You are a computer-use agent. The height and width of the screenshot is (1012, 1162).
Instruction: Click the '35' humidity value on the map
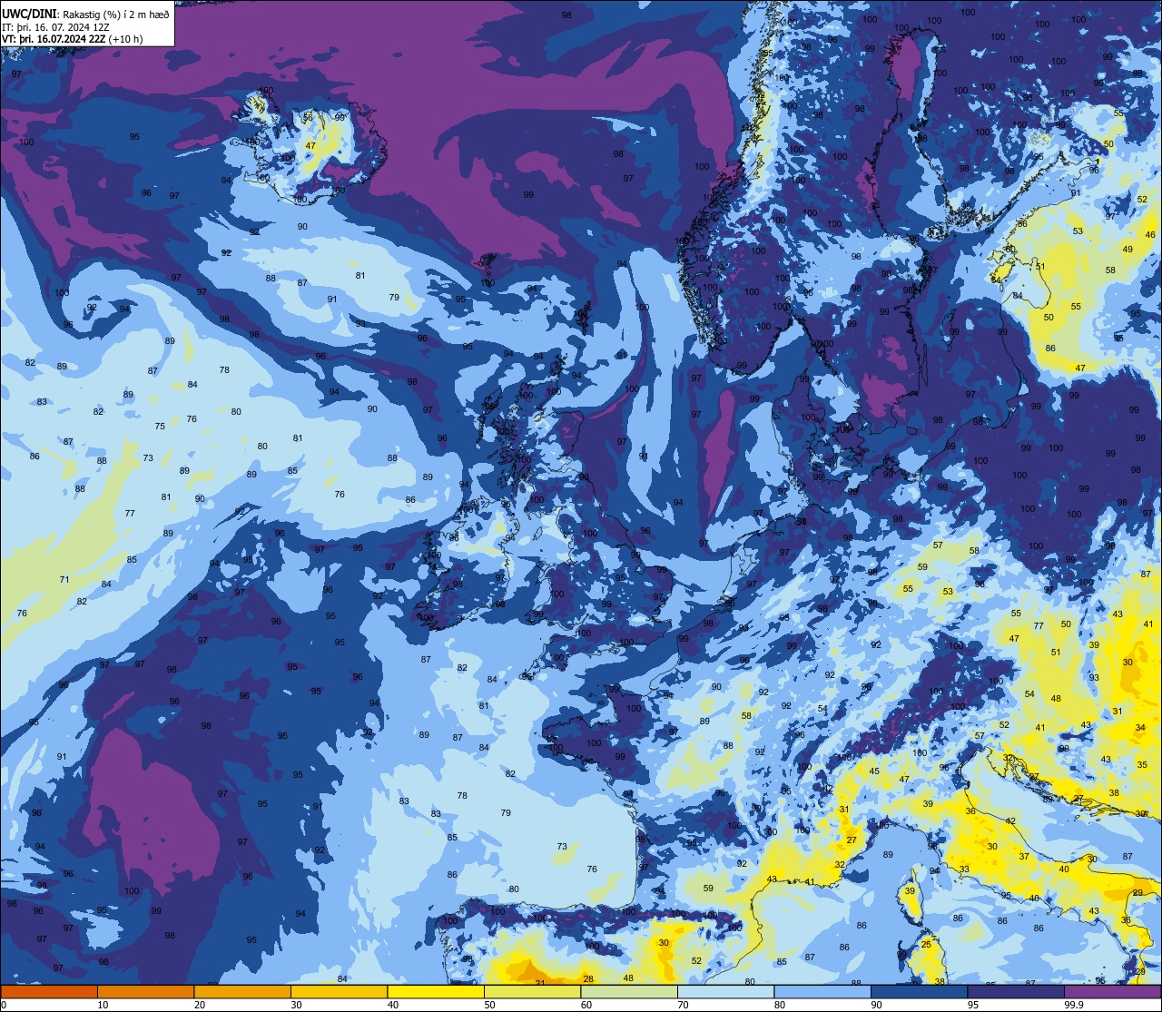tap(1142, 764)
